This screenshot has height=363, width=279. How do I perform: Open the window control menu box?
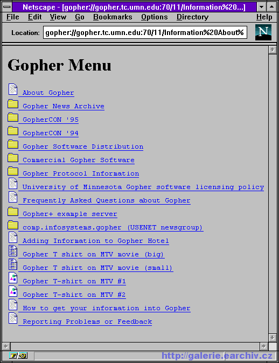pyautogui.click(x=7, y=7)
